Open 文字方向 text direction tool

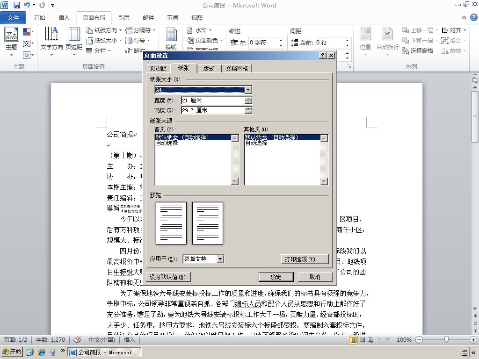pyautogui.click(x=51, y=42)
